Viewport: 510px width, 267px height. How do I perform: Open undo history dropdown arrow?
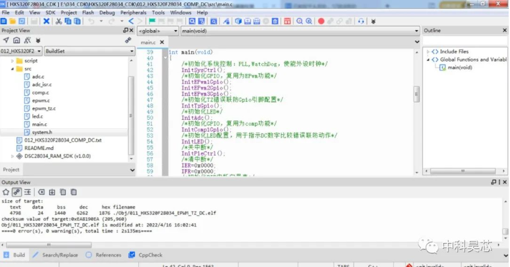tap(101, 21)
